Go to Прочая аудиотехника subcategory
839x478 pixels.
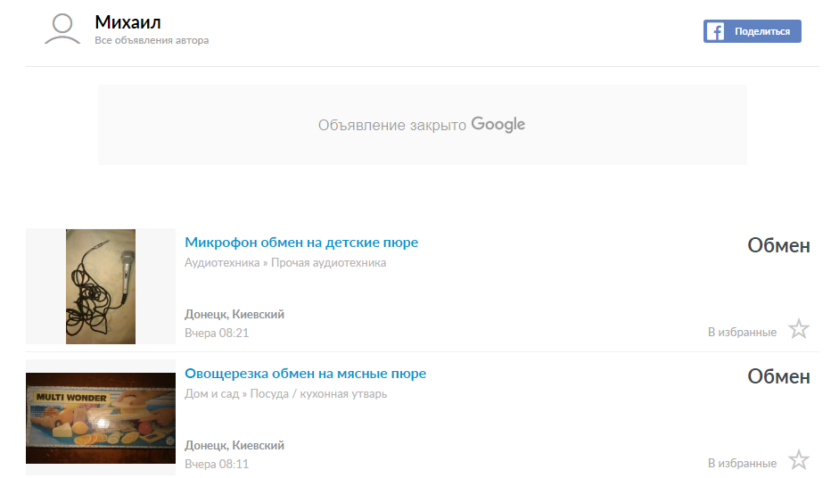coord(328,263)
